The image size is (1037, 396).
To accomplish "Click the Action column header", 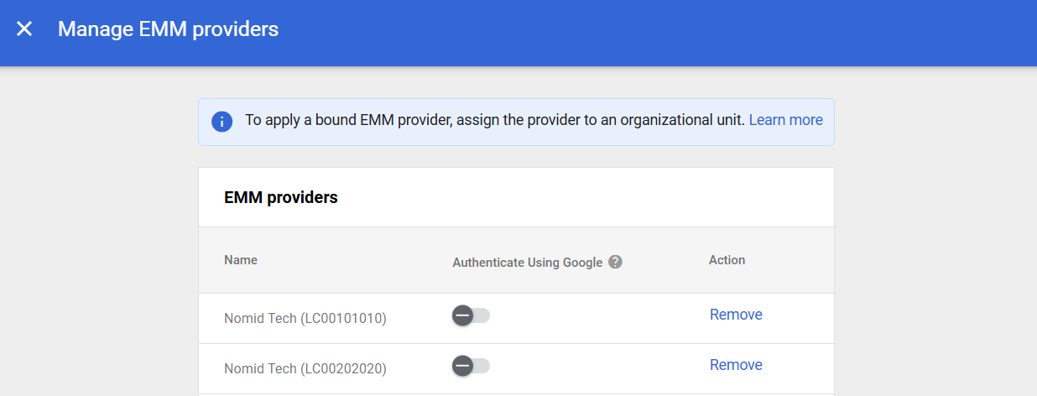I will coord(727,260).
